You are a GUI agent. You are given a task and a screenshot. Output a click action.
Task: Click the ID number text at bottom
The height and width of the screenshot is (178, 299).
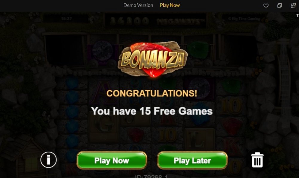151,176
